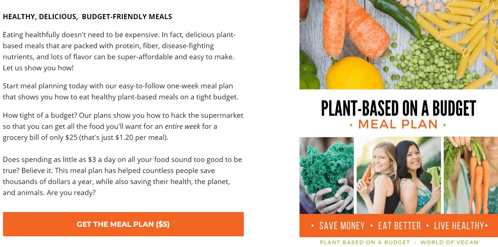Click the LIVE HEALTHY text on orange banner
Screen dimensions: 498x247
[x=459, y=226]
